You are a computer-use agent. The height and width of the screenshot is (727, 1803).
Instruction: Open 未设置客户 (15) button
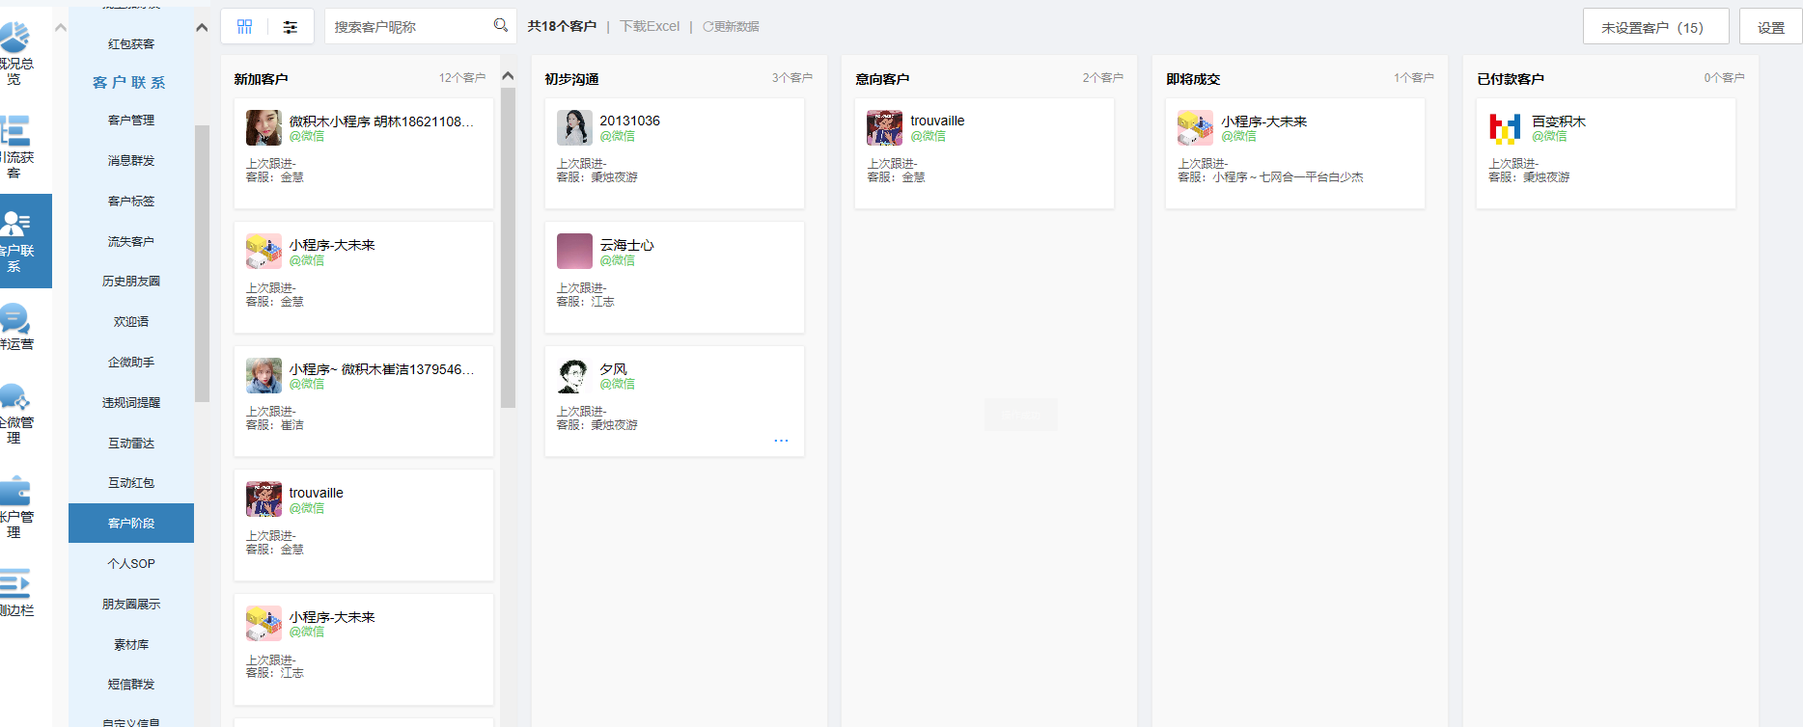1655,27
